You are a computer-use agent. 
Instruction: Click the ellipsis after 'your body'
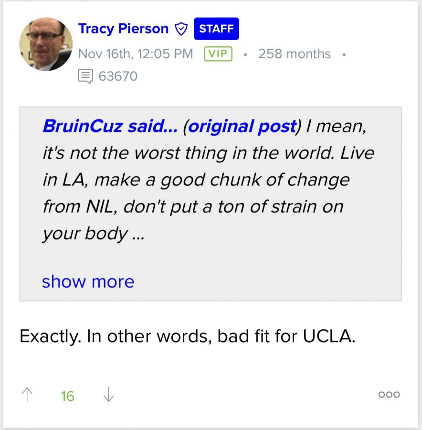[137, 234]
